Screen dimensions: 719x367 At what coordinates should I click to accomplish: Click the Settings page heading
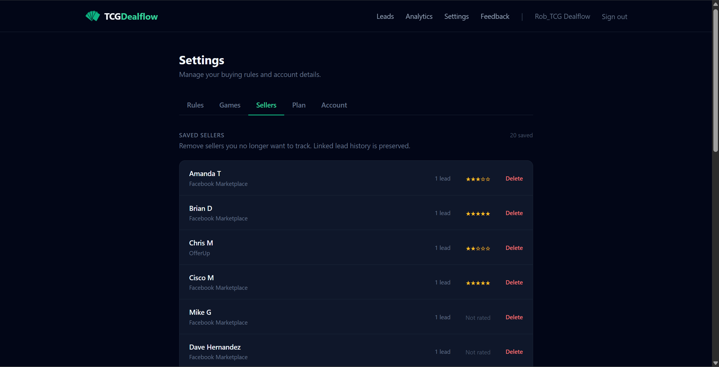pyautogui.click(x=202, y=60)
